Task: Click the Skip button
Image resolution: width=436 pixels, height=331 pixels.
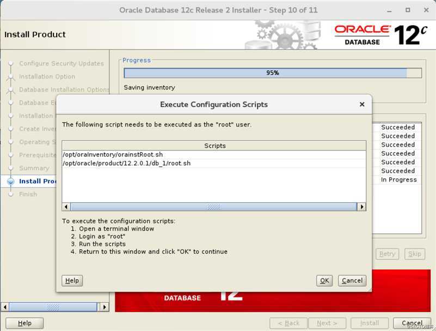Action: coord(415,254)
